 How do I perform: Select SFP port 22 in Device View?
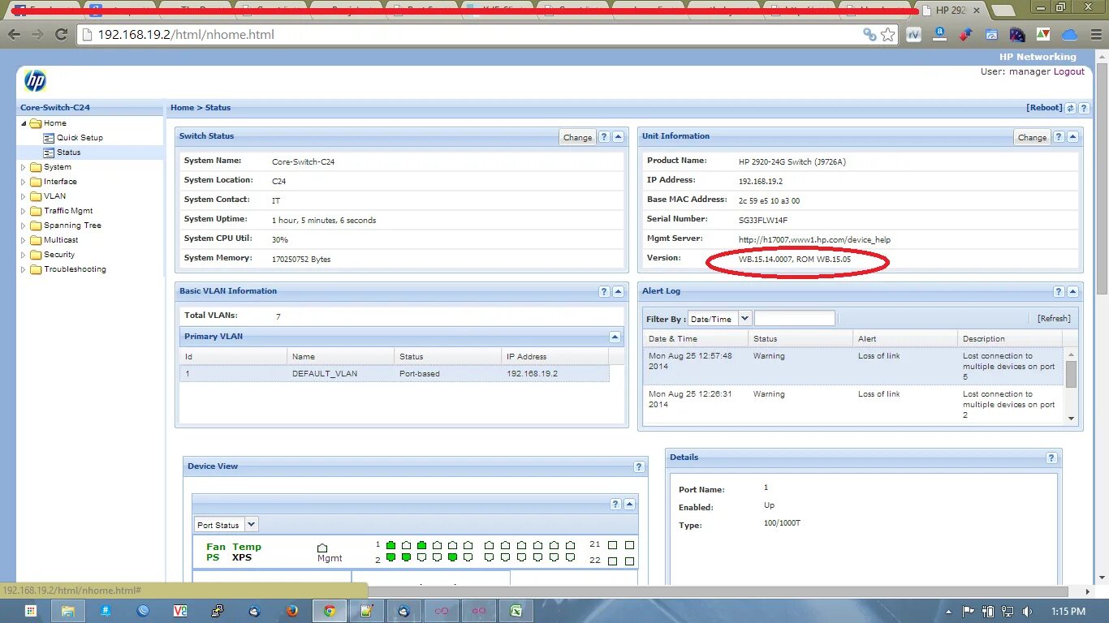[613, 561]
